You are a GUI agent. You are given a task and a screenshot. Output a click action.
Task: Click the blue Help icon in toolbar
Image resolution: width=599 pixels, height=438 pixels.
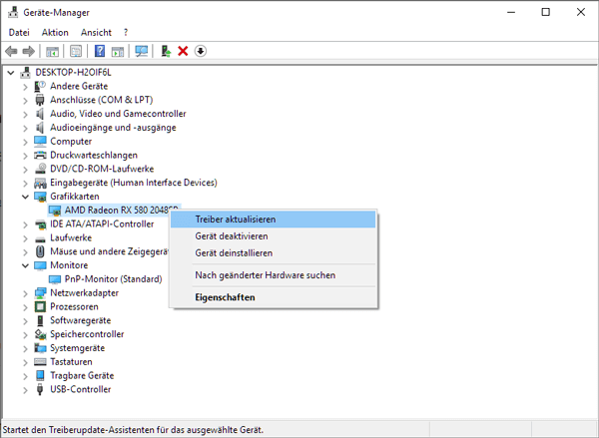100,51
